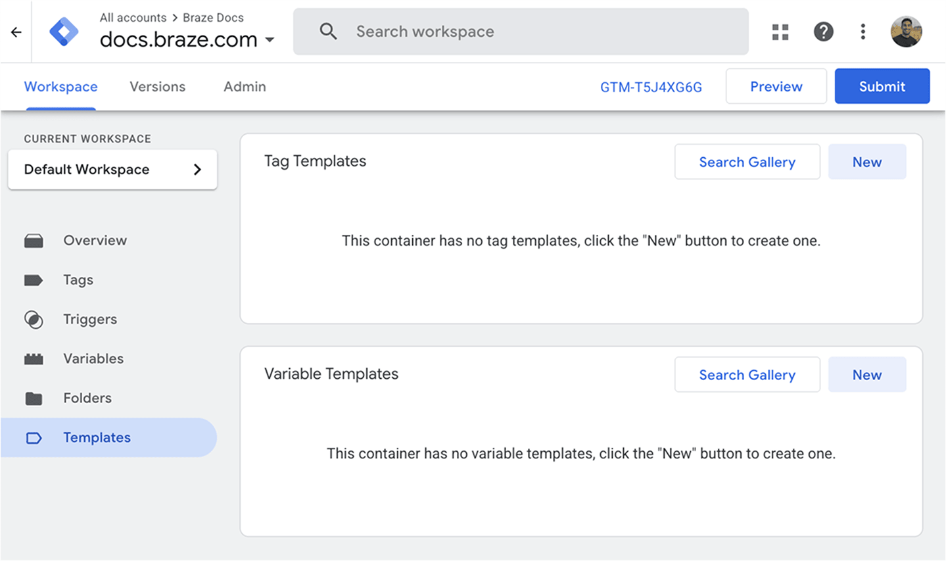Select the Variables sidebar icon
The image size is (946, 561).
pos(34,358)
